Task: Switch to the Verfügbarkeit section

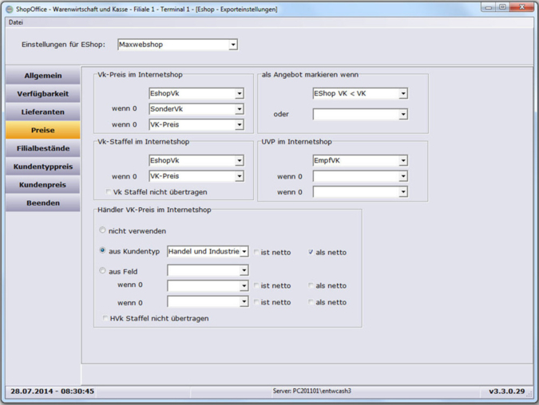Action: [43, 94]
